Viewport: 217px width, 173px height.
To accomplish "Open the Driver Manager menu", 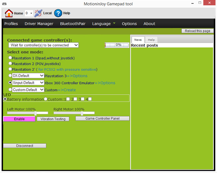I will click(x=39, y=24).
